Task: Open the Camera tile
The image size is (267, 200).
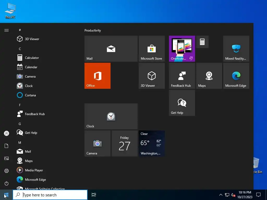Action: pyautogui.click(x=98, y=143)
